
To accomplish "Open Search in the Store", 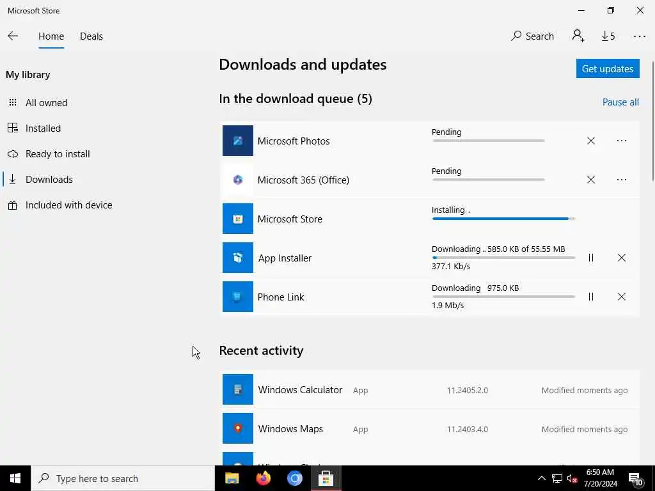I will (x=532, y=36).
